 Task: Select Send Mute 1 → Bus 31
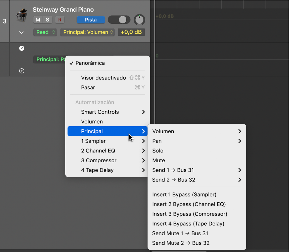click(180, 233)
